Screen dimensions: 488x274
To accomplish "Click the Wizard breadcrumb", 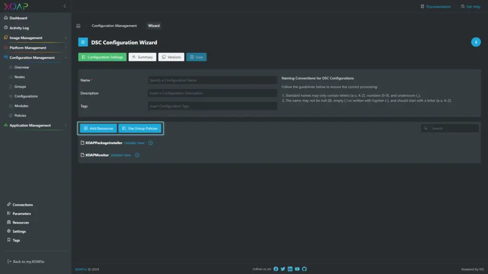I will (154, 26).
